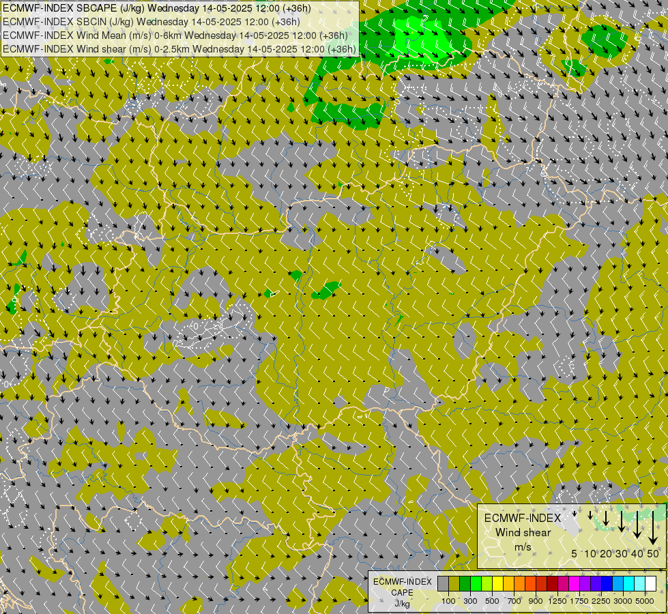Click the 'J/kg' unit label in CAPE legend

pos(402,604)
